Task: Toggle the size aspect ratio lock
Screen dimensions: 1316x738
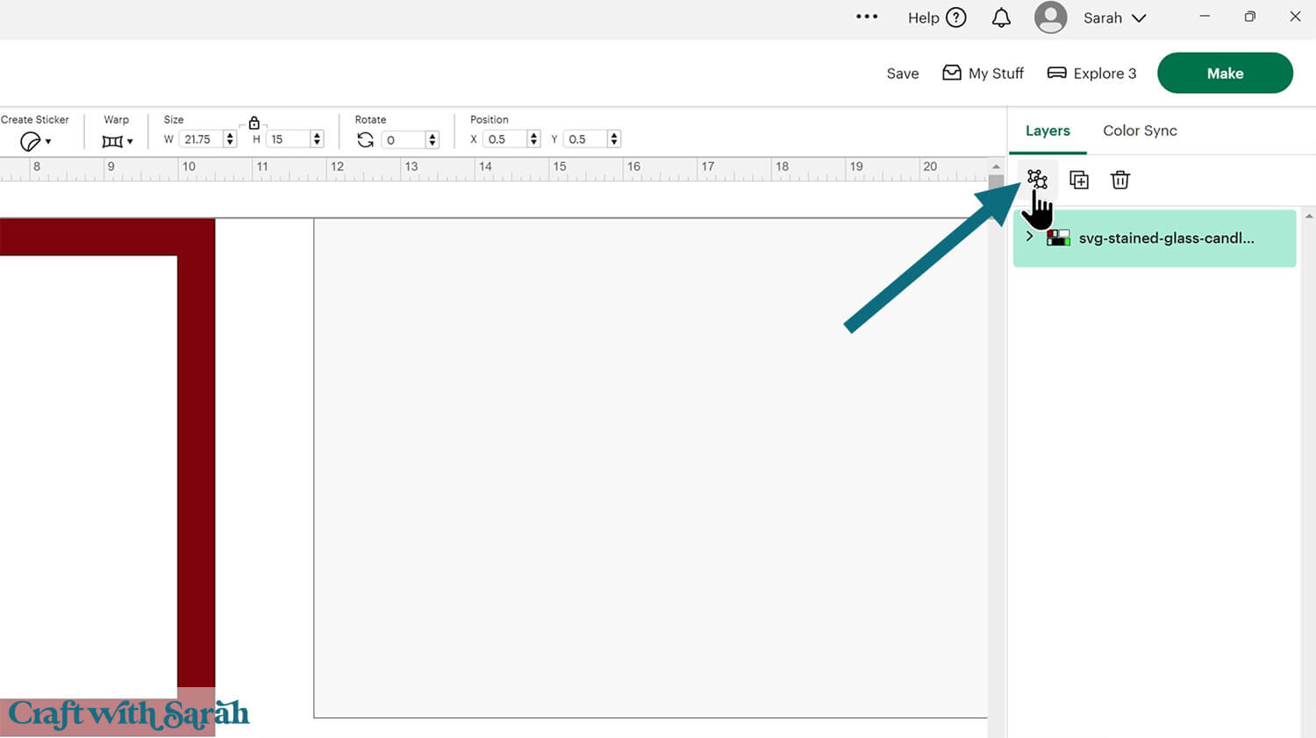Action: tap(254, 123)
